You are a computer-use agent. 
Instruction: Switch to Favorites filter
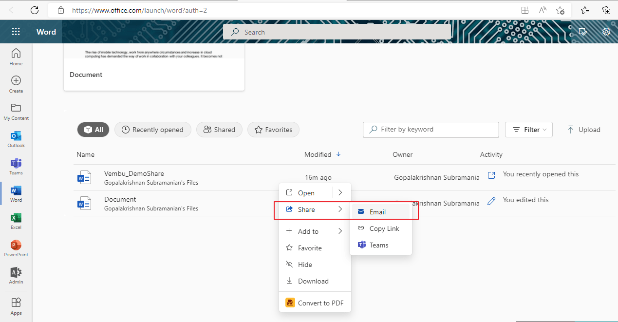click(273, 130)
